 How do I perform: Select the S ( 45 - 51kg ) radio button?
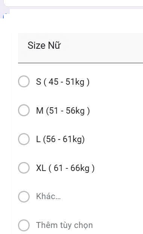coord(24,81)
